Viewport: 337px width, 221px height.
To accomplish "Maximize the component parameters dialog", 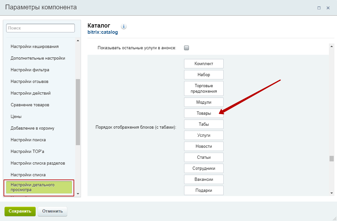I will (319, 8).
